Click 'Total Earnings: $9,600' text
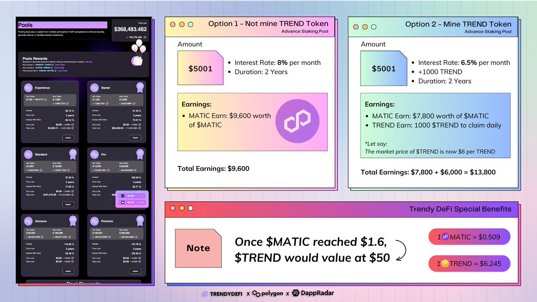Viewport: 537px width, 302px height. (x=213, y=169)
